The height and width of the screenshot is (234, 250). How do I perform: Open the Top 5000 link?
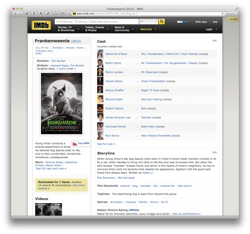[84, 143]
